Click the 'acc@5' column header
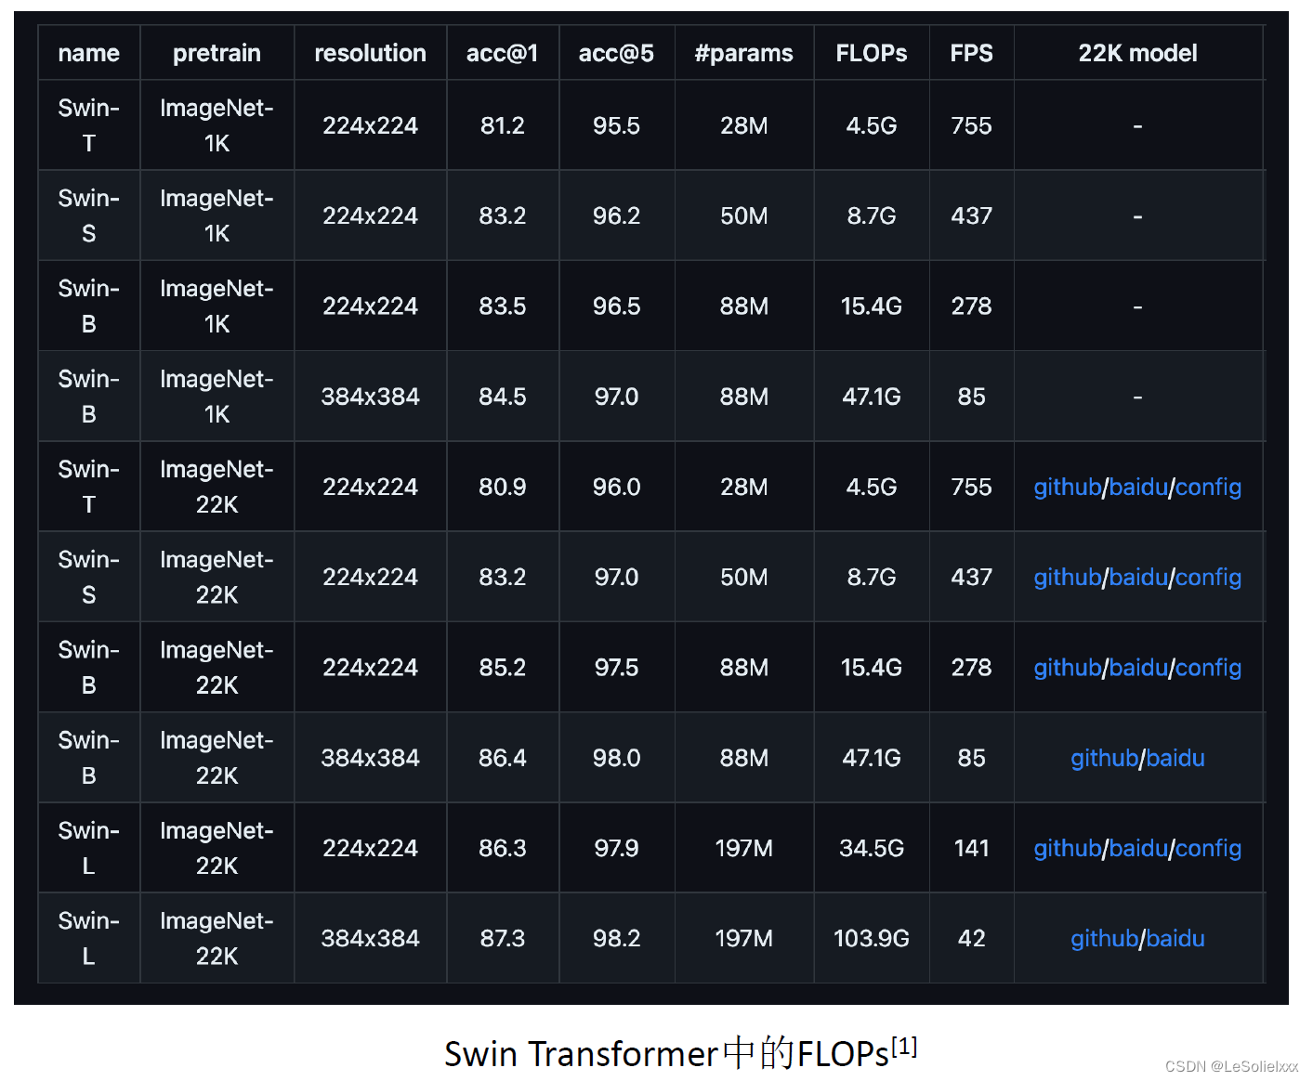The height and width of the screenshot is (1081, 1313). tap(616, 53)
